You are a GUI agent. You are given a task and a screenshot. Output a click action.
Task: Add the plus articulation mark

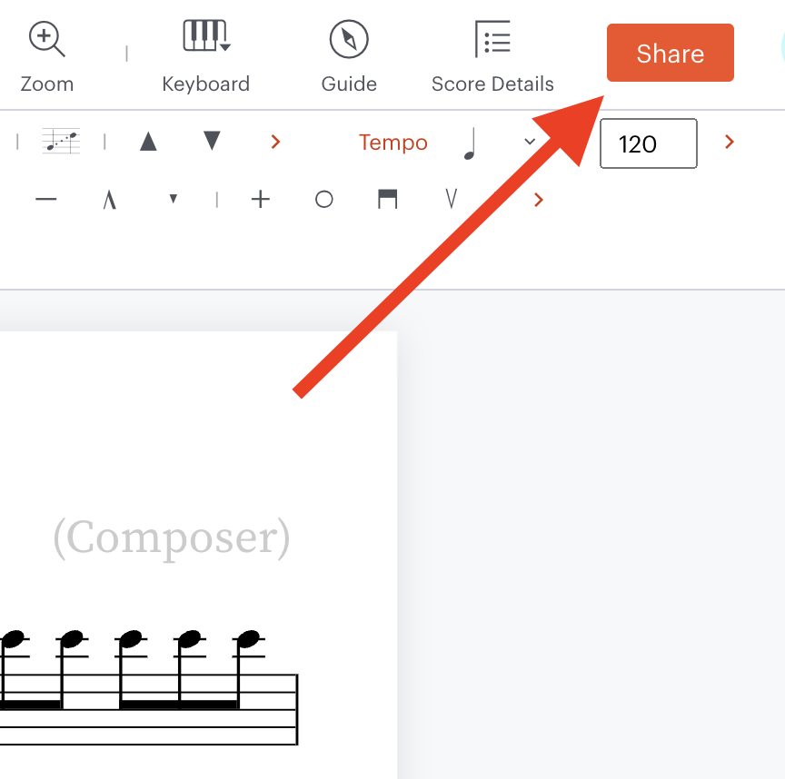(x=261, y=199)
